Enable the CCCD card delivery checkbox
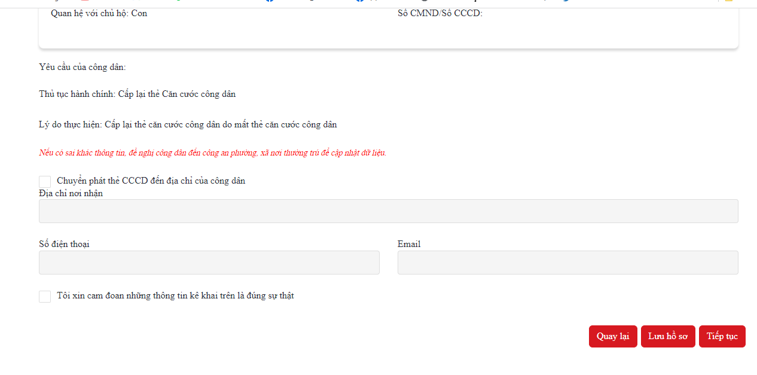The width and height of the screenshot is (757, 375). pyautogui.click(x=45, y=181)
